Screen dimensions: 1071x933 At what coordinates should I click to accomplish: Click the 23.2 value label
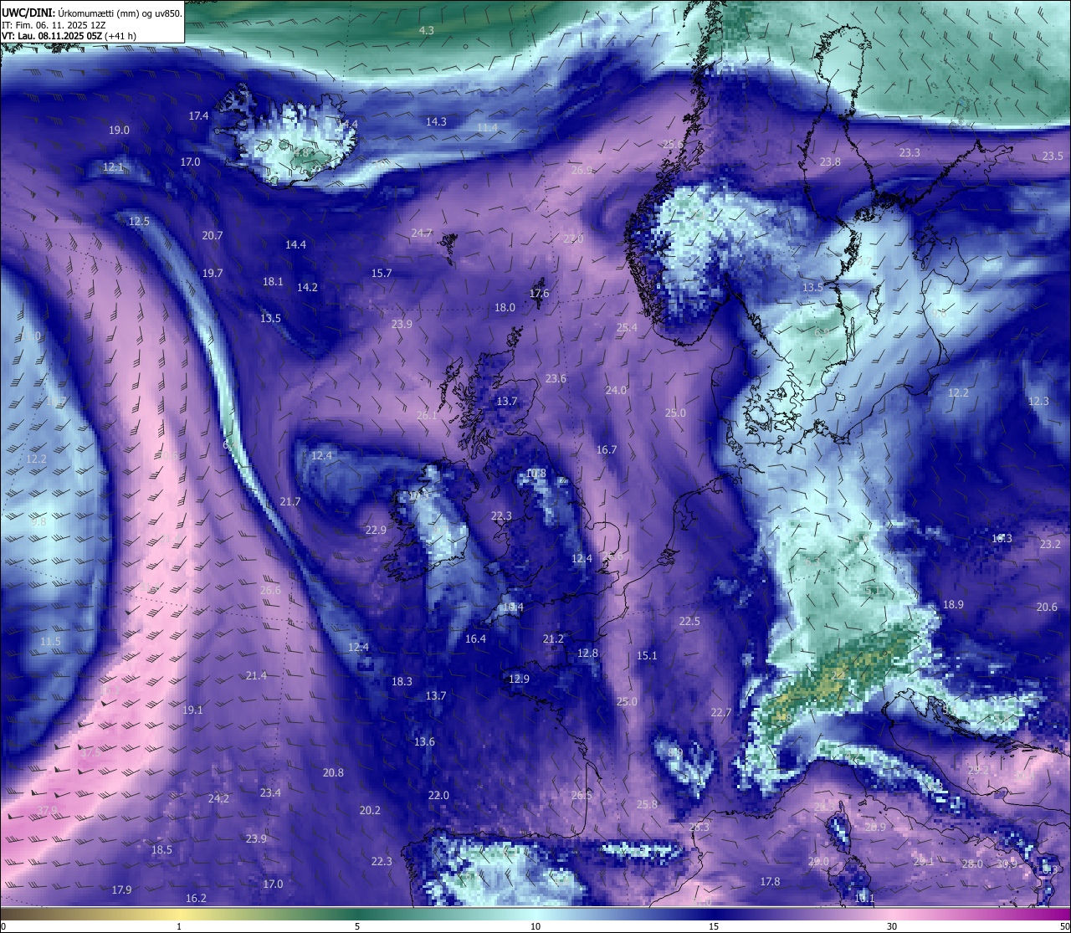[x=1050, y=545]
